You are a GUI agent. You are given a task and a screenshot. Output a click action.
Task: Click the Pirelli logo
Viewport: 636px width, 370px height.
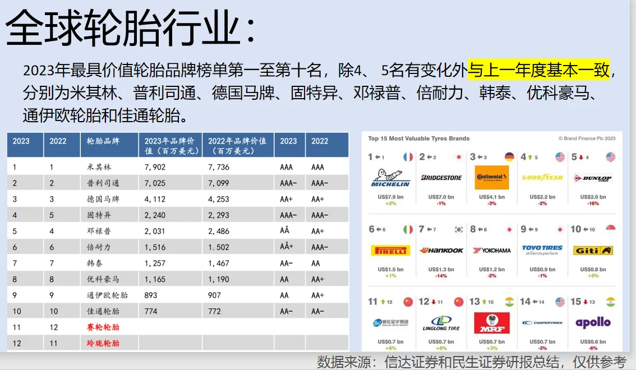pos(390,251)
